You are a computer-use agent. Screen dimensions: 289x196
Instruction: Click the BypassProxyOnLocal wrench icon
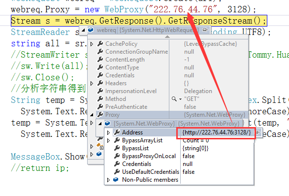coord(117,156)
